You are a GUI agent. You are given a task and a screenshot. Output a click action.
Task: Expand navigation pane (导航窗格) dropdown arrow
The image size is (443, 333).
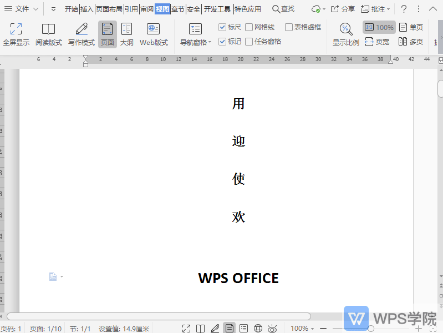(x=210, y=42)
